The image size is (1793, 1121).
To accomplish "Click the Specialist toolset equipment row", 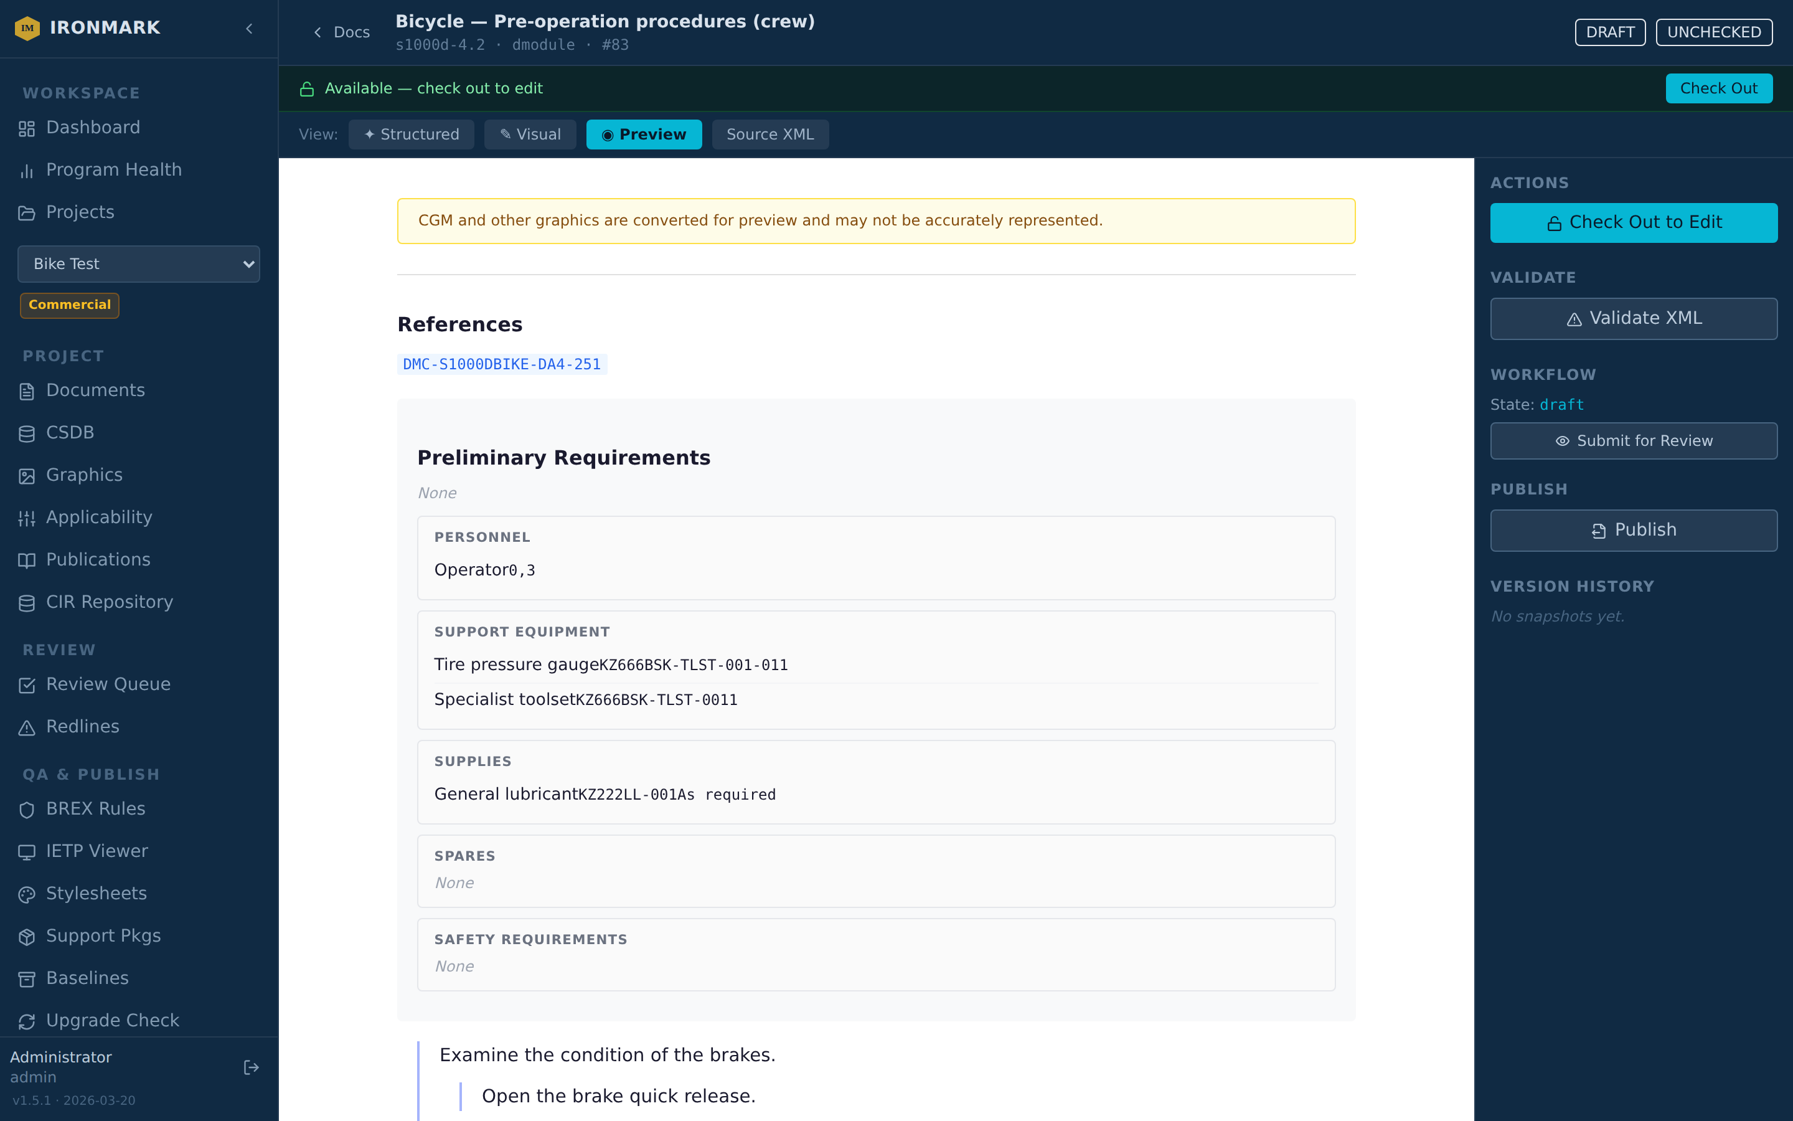I will 876,699.
